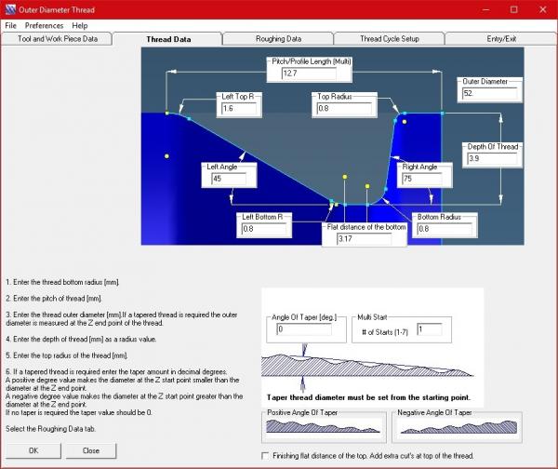Open the Help menu
The width and height of the screenshot is (558, 469).
[80, 25]
